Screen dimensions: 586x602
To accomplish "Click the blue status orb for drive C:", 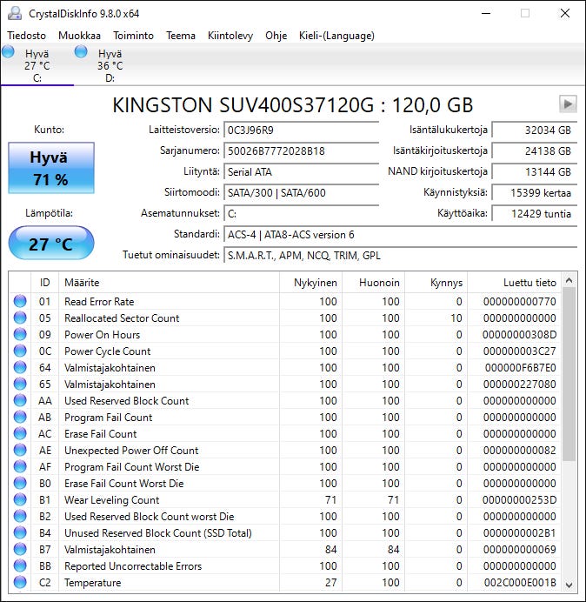I will (8, 52).
